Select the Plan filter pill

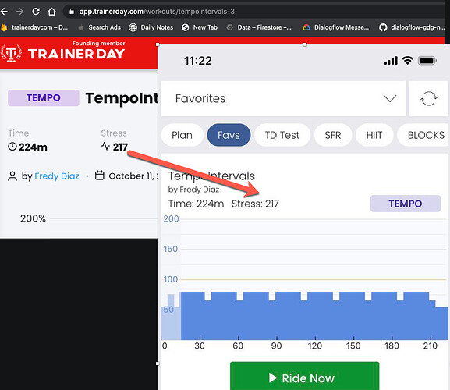click(182, 135)
